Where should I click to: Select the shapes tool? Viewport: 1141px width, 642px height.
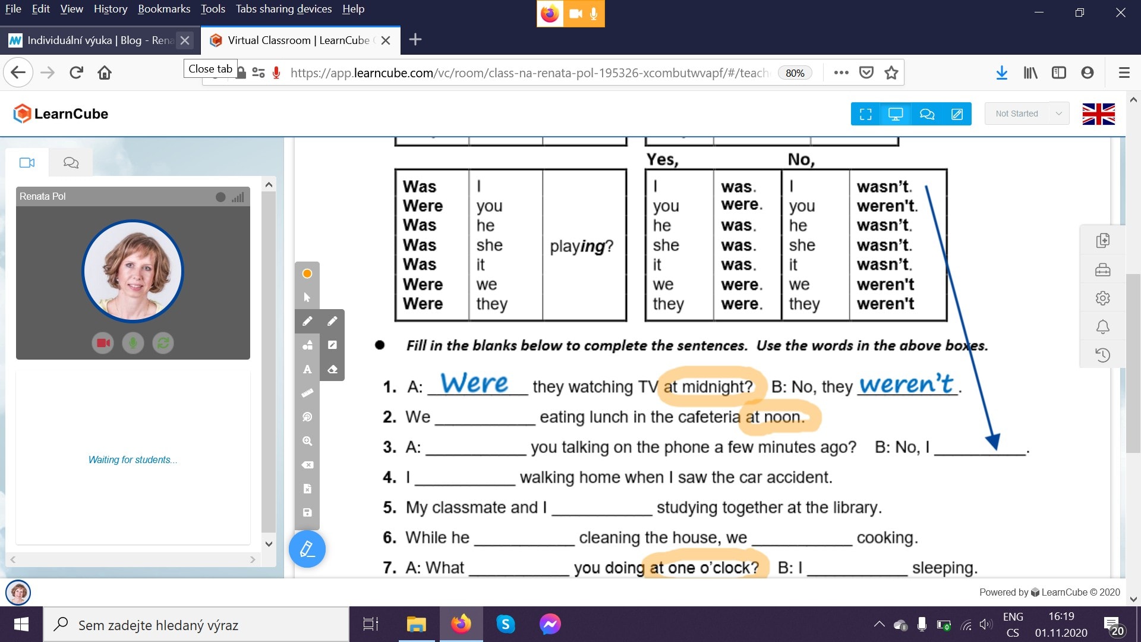307,345
